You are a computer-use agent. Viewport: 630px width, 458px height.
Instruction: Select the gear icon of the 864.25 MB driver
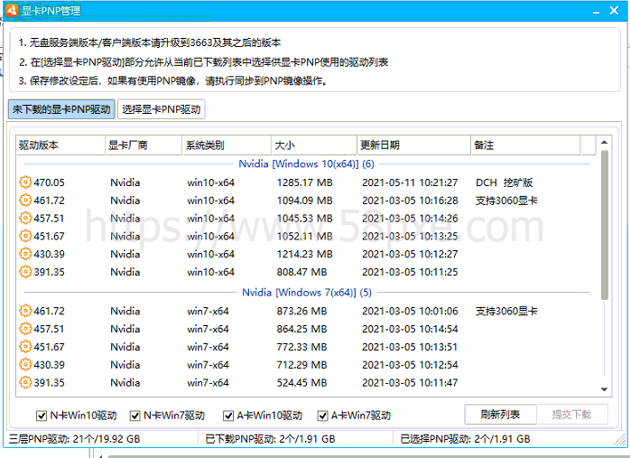tap(25, 329)
